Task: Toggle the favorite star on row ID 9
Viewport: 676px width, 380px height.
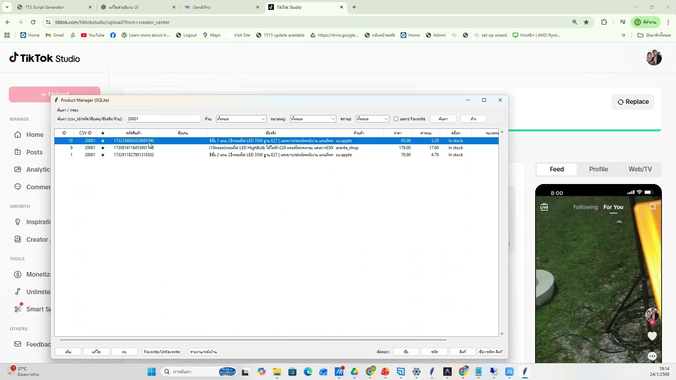Action: pos(103,148)
